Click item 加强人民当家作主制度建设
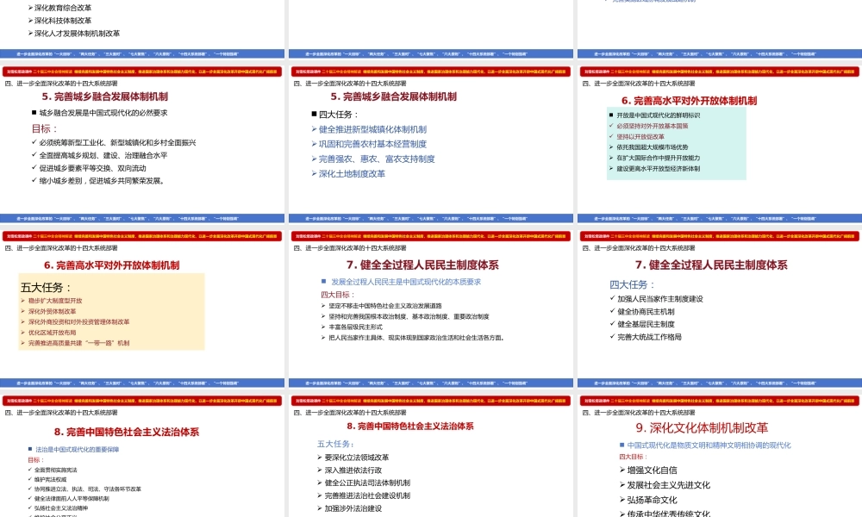This screenshot has height=517, width=862. pos(660,299)
